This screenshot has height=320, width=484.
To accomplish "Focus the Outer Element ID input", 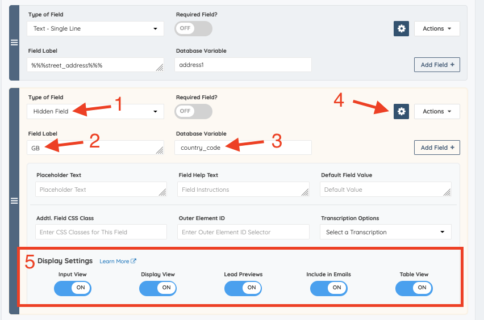I will pos(243,232).
